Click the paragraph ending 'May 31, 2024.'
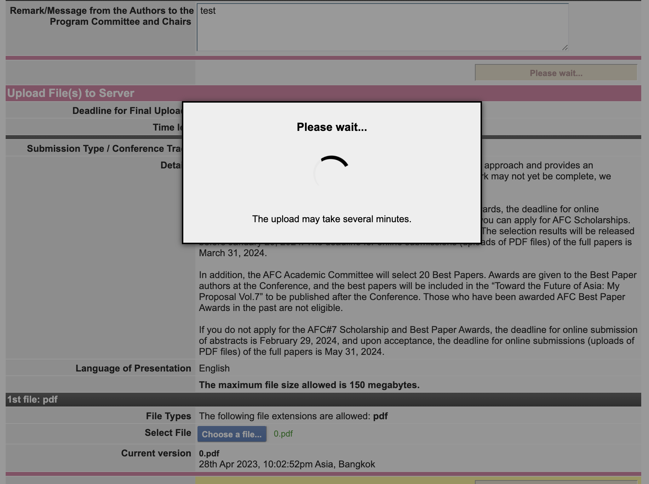The width and height of the screenshot is (649, 484). click(418, 341)
